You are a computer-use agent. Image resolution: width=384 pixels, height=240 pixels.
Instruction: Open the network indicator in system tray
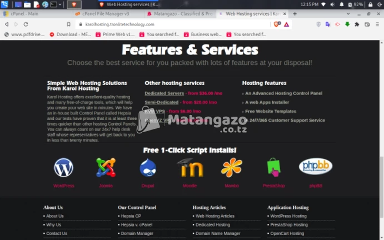click(x=323, y=4)
